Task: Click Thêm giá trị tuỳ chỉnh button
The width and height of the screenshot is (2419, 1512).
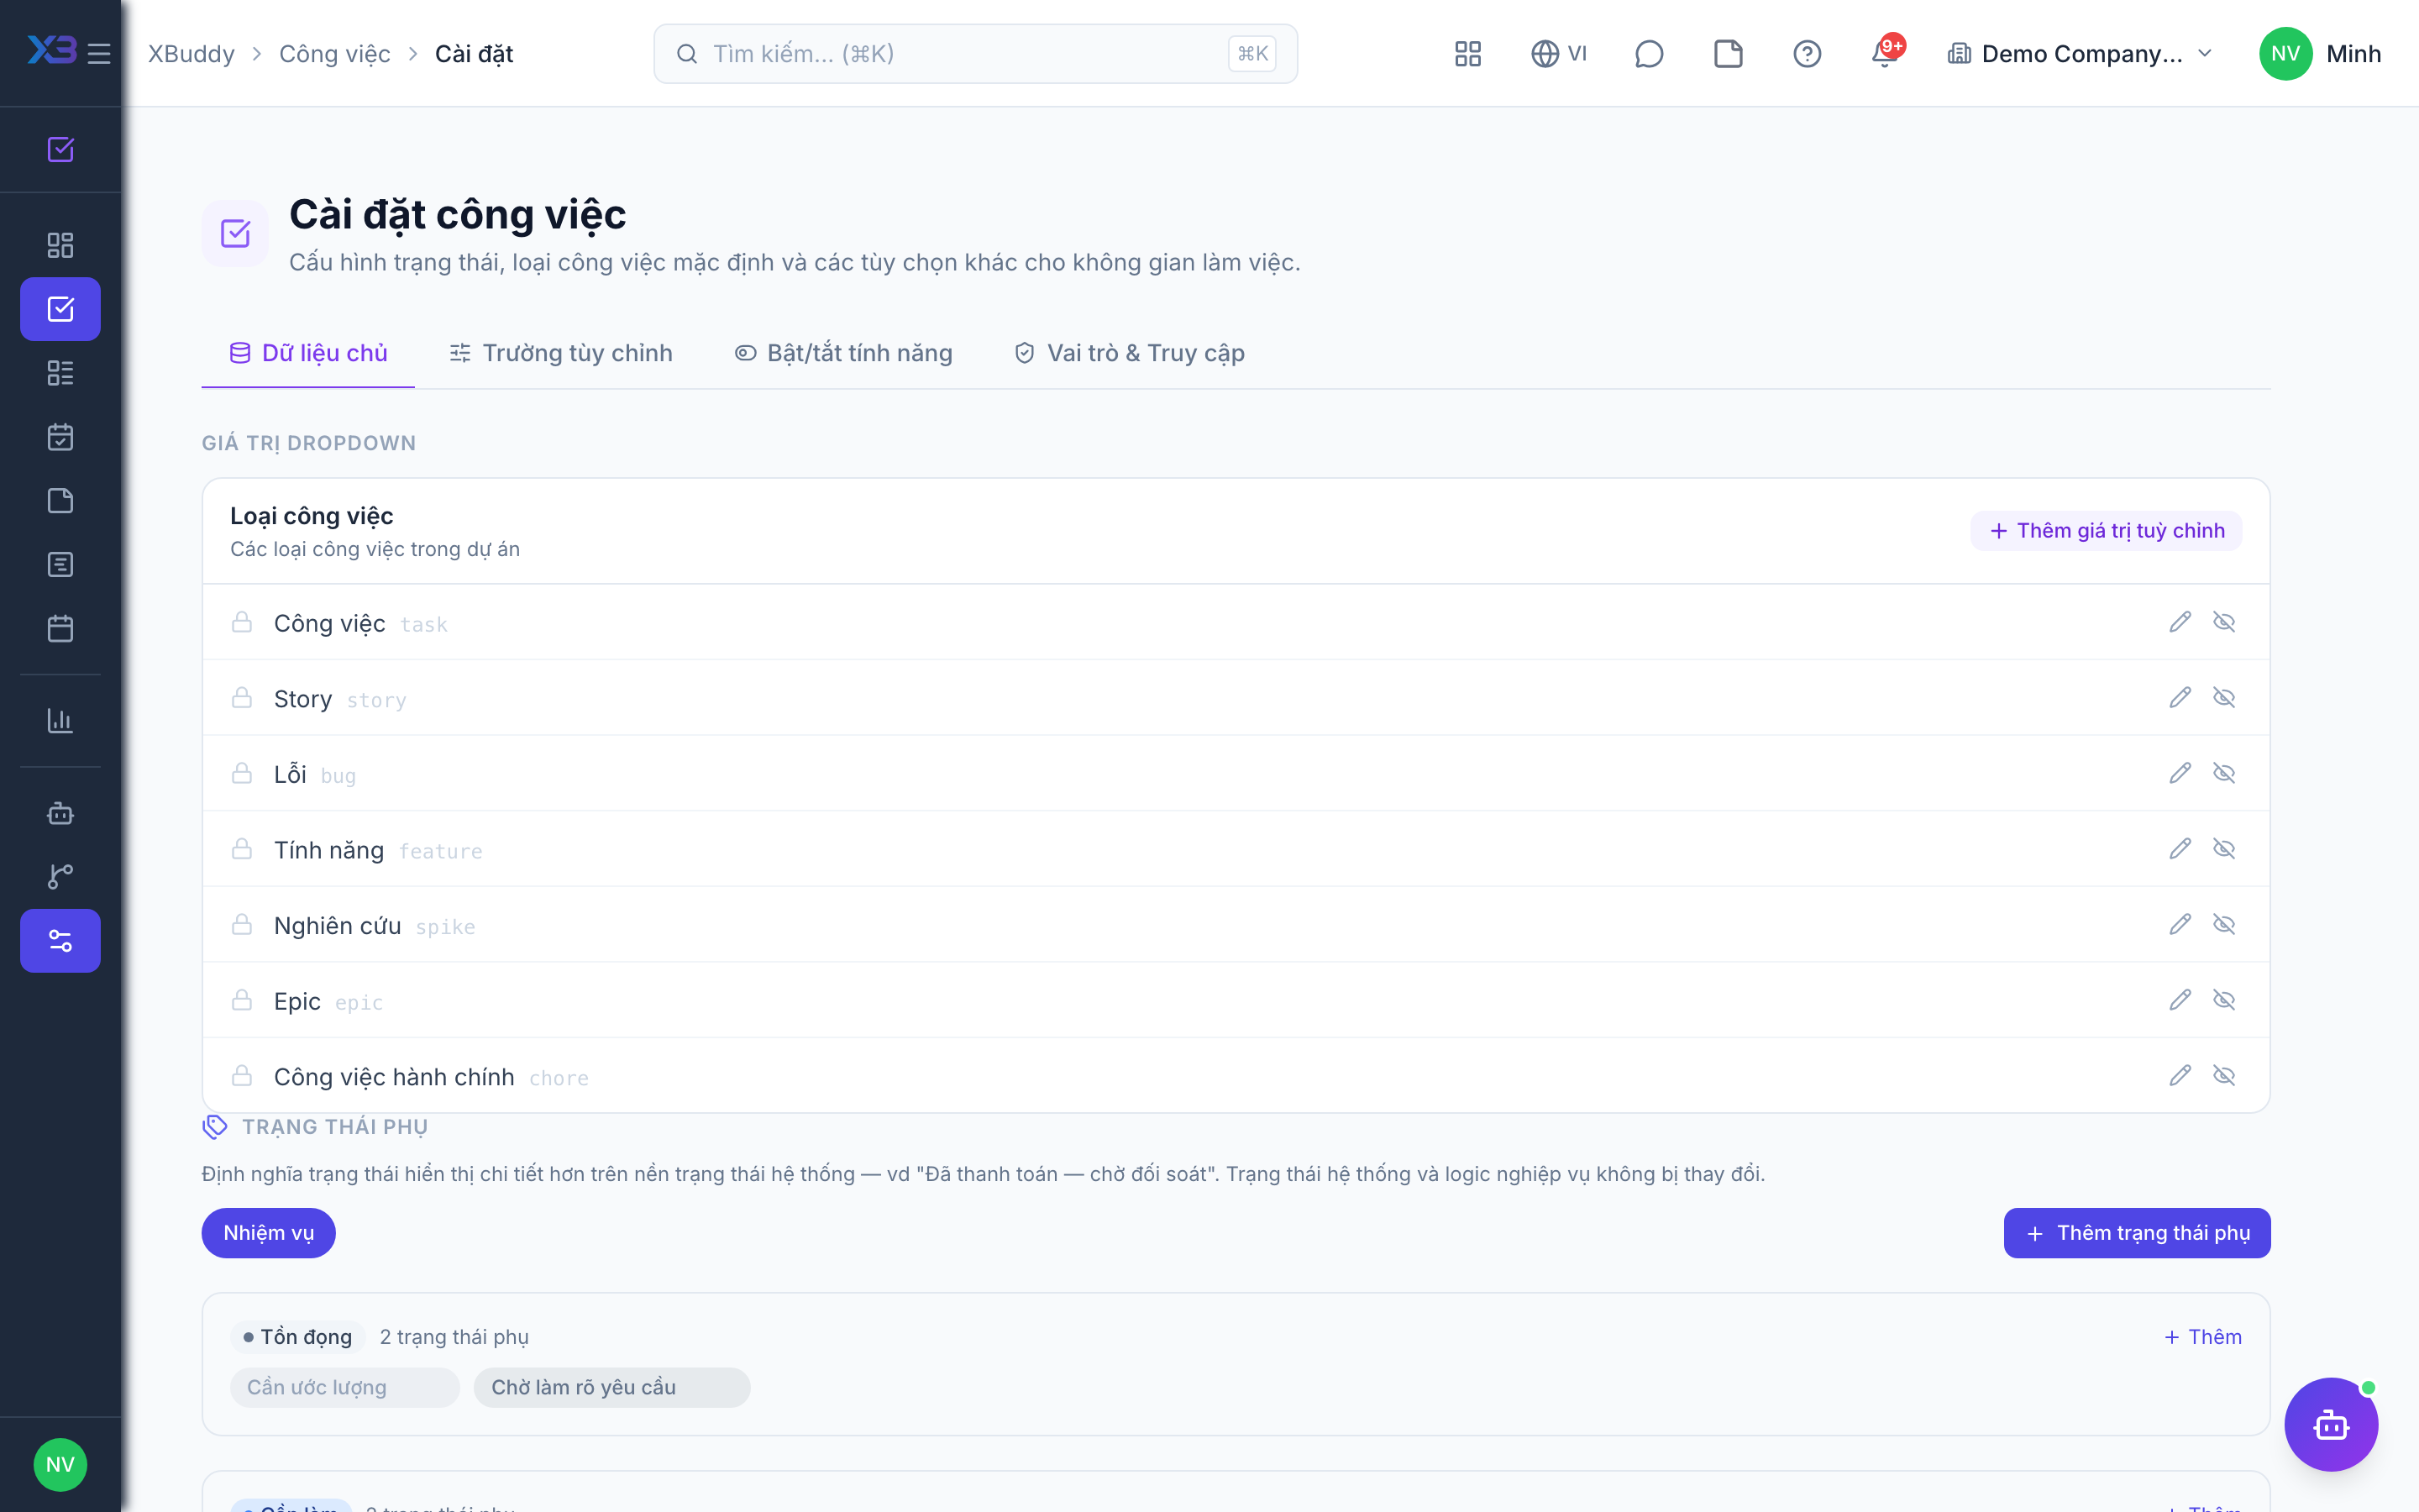Action: pos(2107,531)
